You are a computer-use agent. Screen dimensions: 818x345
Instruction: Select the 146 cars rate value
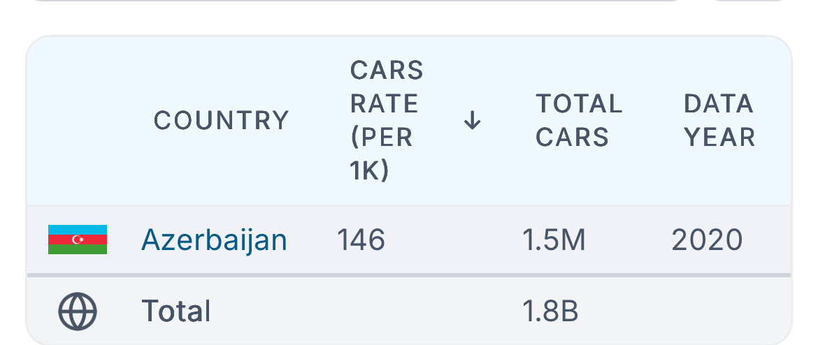(x=361, y=240)
